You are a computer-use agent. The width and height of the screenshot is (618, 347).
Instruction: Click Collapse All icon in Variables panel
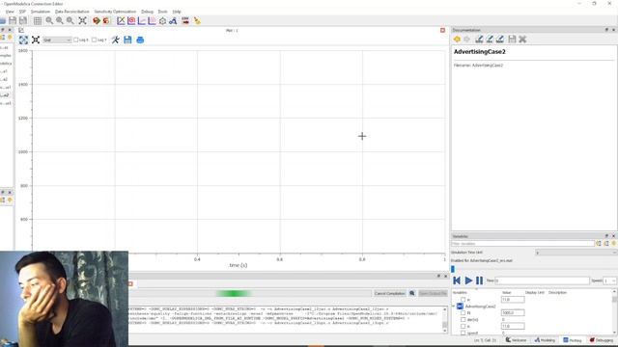click(x=606, y=244)
